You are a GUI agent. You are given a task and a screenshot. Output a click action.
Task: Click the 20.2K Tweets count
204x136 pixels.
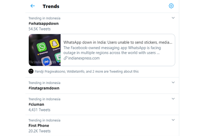(39, 131)
